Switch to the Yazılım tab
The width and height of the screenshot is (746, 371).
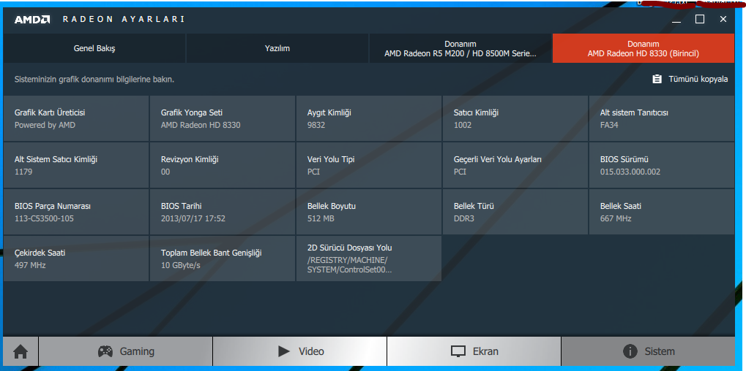point(277,48)
